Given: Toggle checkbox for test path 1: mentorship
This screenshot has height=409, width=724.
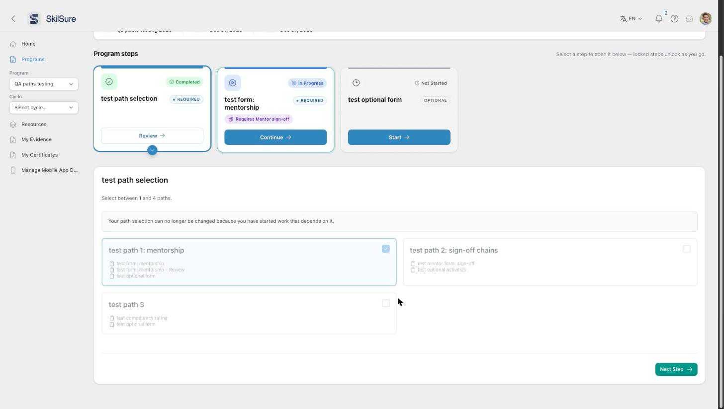Looking at the screenshot, I should [x=386, y=249].
